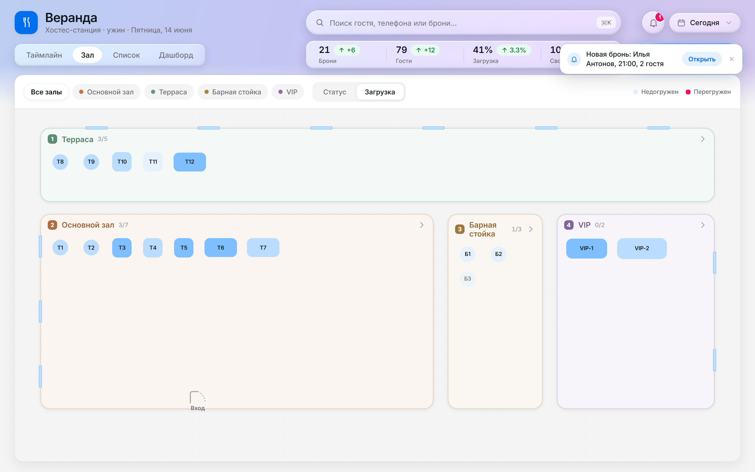Image resolution: width=755 pixels, height=472 pixels.
Task: Switch view mode to Загрузка
Action: (x=380, y=92)
